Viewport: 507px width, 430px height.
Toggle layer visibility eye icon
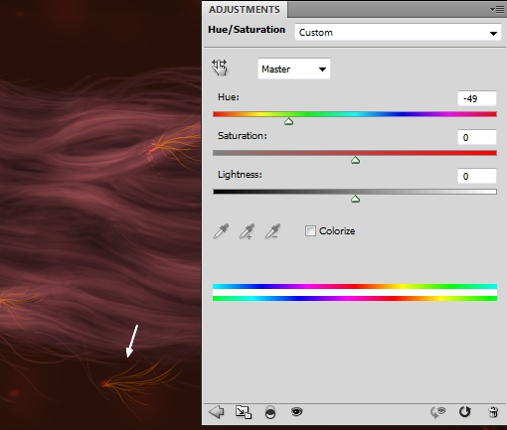pos(296,412)
